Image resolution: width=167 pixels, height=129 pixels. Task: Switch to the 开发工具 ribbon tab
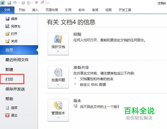tap(125, 10)
